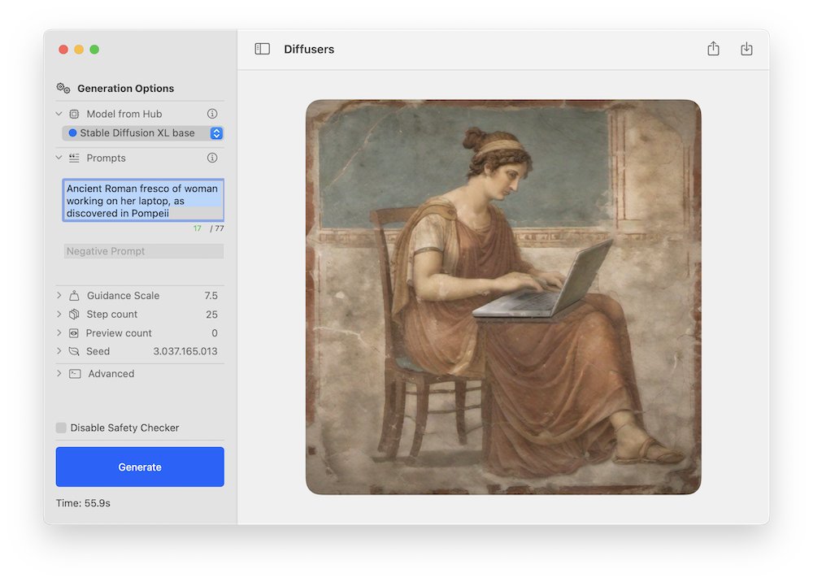
Task: Click the Seed value 3.037.165.013
Action: pyautogui.click(x=185, y=351)
